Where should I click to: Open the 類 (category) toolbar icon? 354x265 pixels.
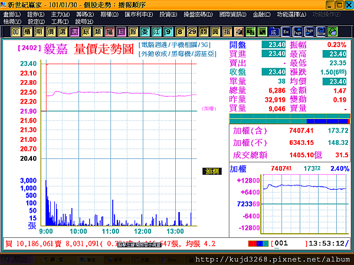click(x=97, y=32)
